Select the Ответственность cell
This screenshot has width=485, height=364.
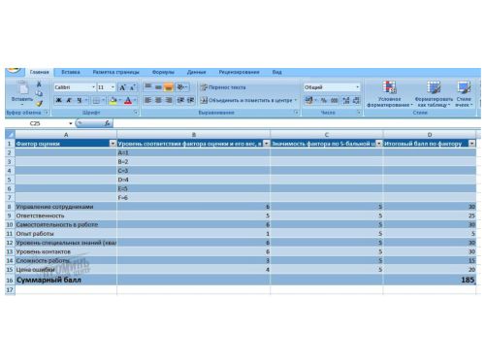tap(66, 215)
